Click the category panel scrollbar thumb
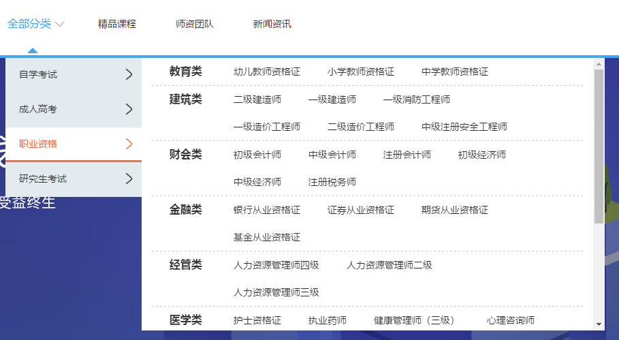Screen dimensions: 619x340 pos(599,146)
